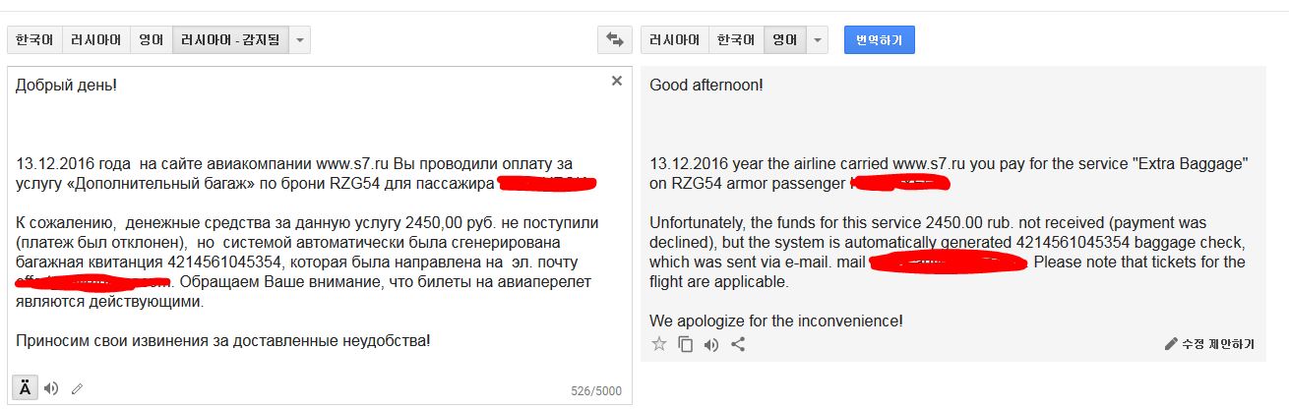This screenshot has width=1289, height=409.
Task: Star the translation to save it
Action: click(x=659, y=344)
